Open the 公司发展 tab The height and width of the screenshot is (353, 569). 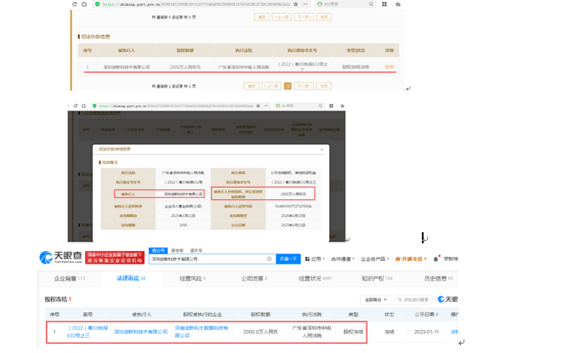pyautogui.click(x=254, y=278)
